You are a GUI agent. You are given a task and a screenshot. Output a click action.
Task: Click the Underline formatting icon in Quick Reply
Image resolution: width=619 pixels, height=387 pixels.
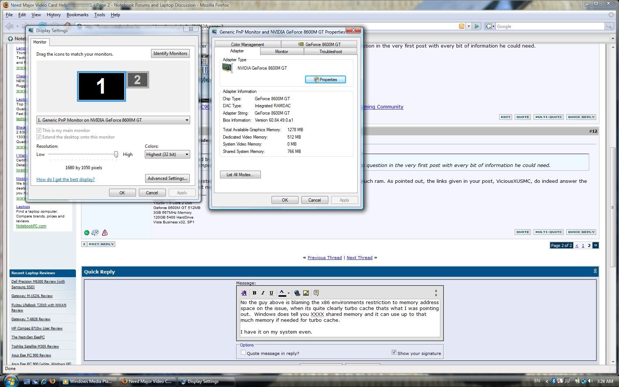271,293
